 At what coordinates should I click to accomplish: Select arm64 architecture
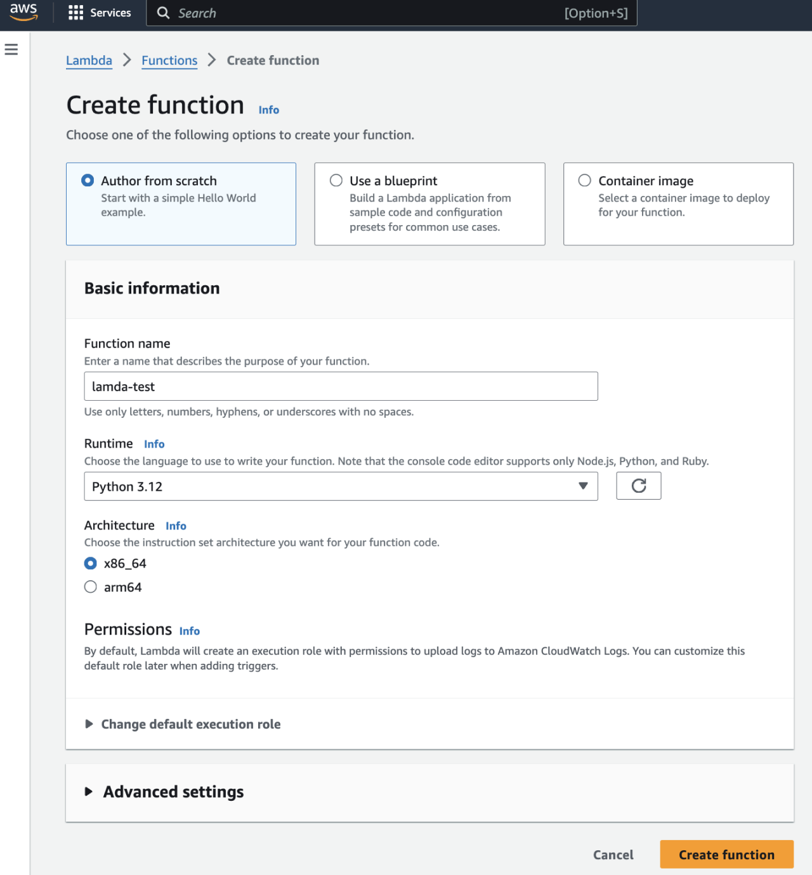(90, 587)
